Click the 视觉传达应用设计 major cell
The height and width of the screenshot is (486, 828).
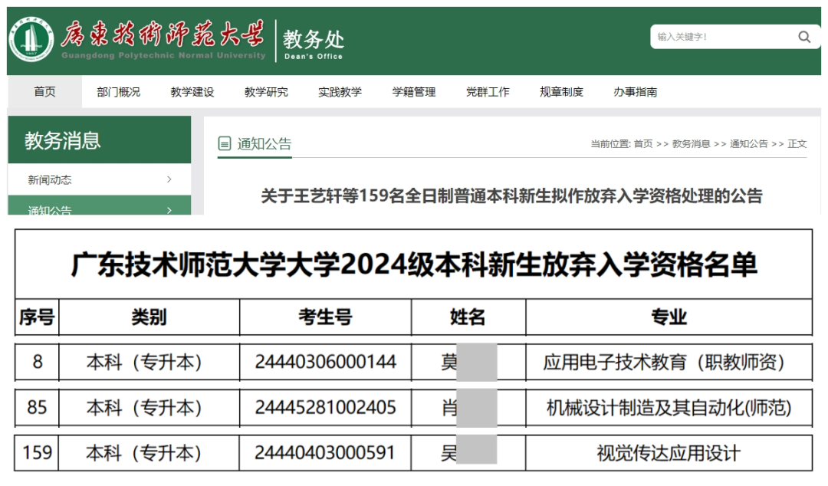[669, 453]
